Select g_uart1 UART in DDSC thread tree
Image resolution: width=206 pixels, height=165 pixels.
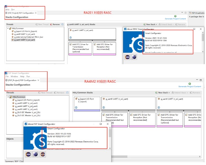23,40
